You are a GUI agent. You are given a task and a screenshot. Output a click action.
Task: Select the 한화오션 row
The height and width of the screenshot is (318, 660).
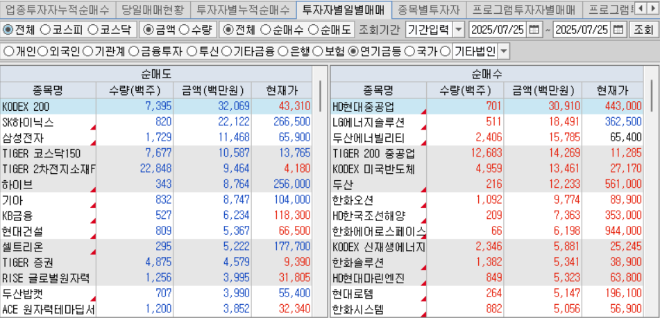tap(487, 200)
